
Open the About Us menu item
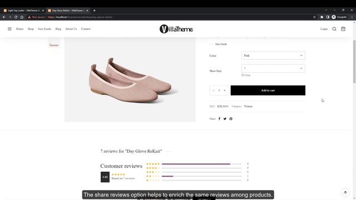pos(71,29)
